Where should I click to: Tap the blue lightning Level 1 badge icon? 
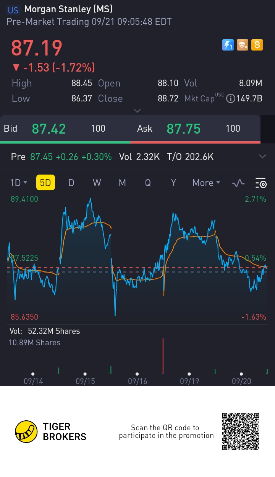[228, 45]
